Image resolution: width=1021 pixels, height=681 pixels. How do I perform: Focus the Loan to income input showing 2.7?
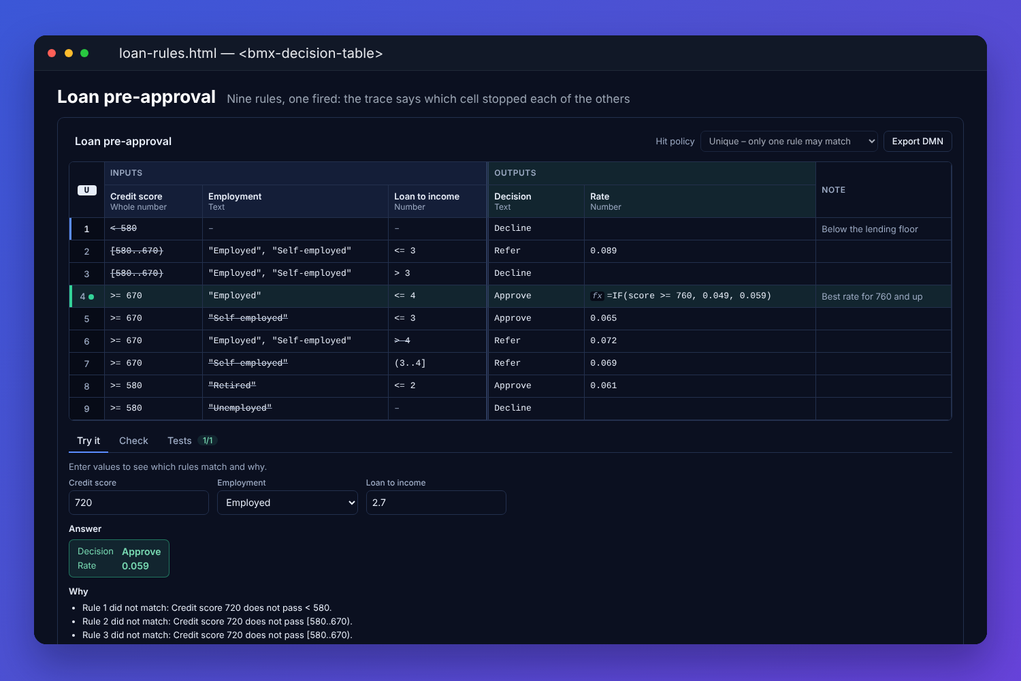click(x=436, y=503)
